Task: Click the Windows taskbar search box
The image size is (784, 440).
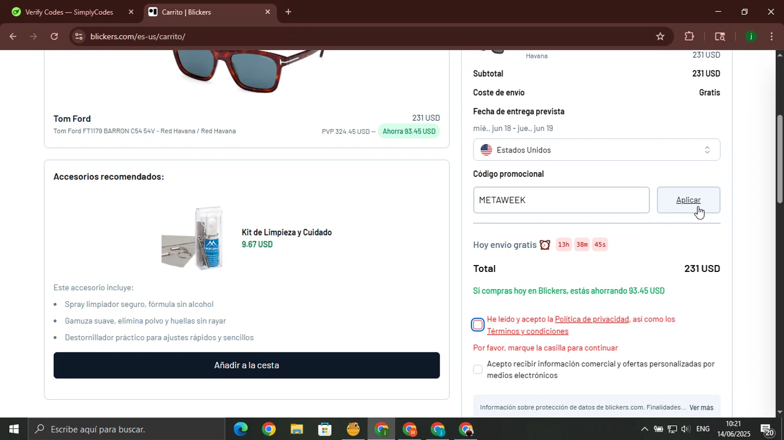Action: click(x=126, y=429)
